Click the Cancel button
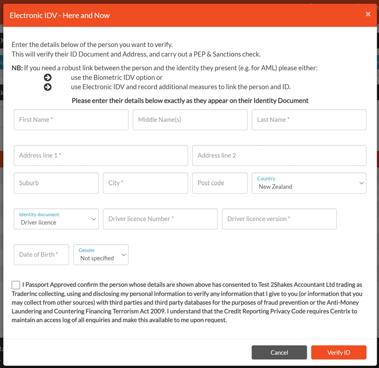The width and height of the screenshot is (379, 368). 279,352
